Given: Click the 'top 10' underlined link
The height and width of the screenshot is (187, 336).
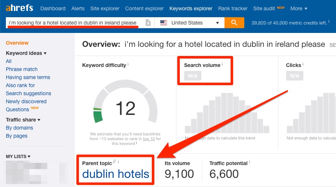Looking at the screenshot, I should pyautogui.click(x=149, y=139).
